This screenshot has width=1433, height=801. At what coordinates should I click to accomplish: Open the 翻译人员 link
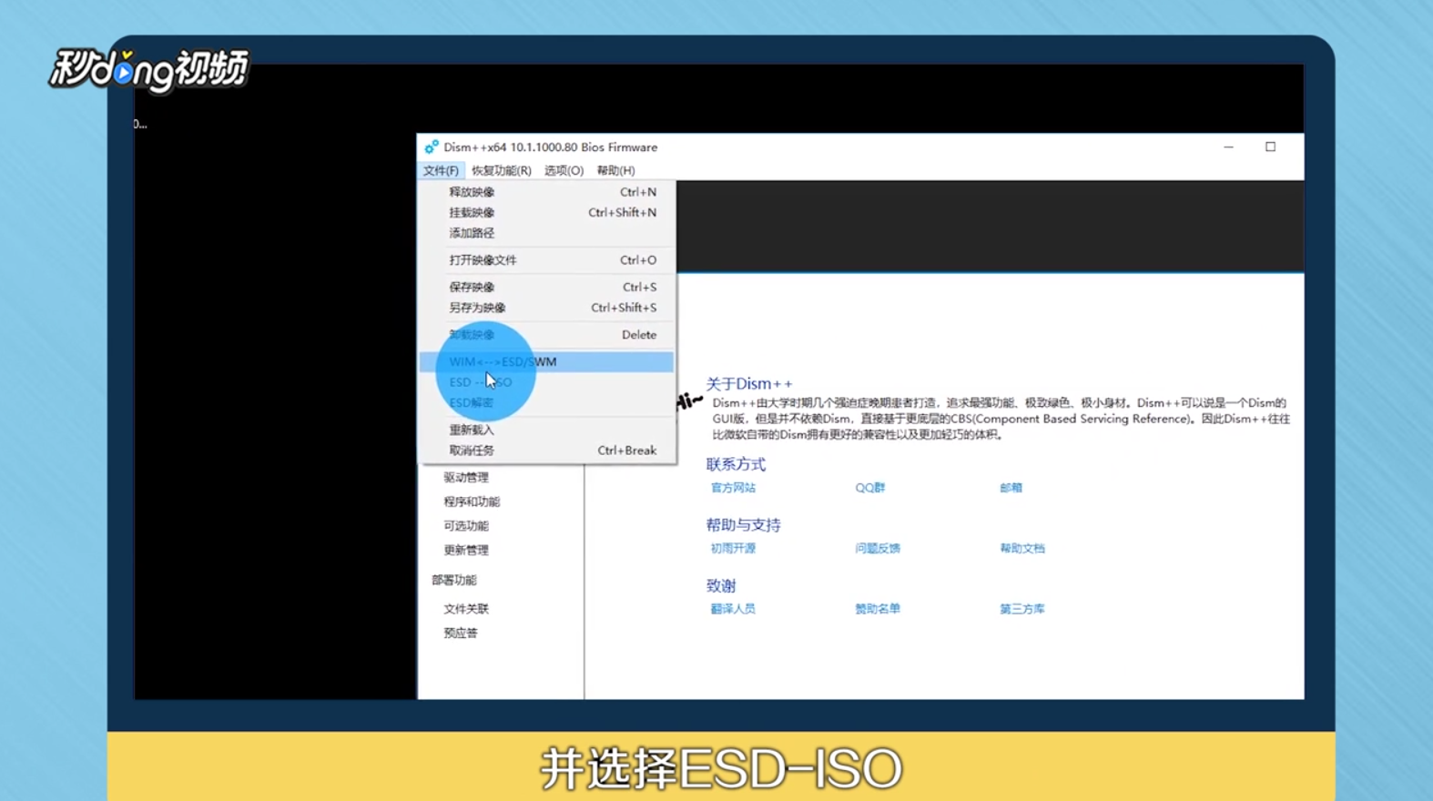click(733, 609)
